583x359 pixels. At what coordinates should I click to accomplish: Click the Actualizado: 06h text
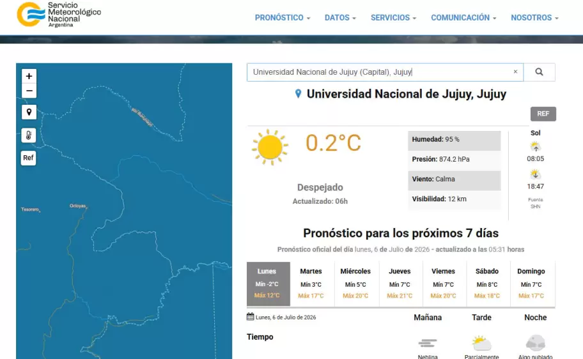[320, 201]
